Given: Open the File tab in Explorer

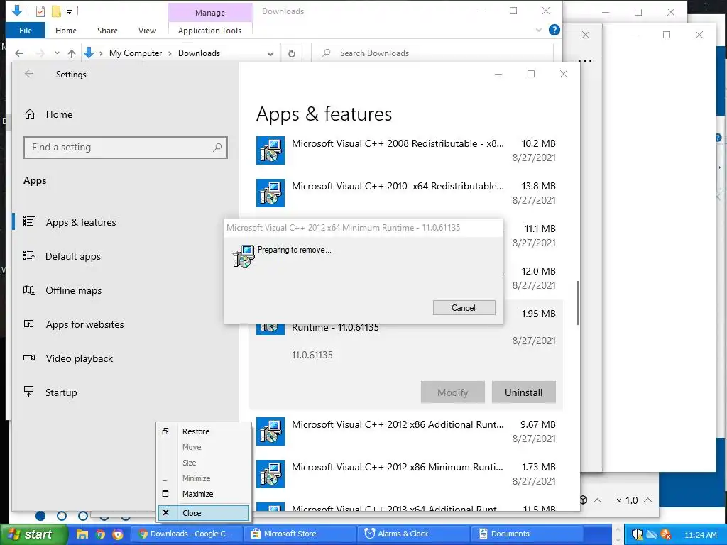Looking at the screenshot, I should coord(26,31).
